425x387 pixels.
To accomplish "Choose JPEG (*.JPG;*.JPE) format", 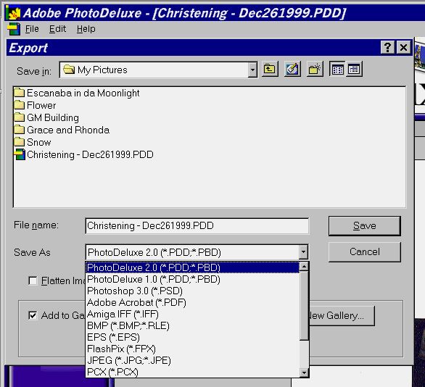I will [x=192, y=360].
